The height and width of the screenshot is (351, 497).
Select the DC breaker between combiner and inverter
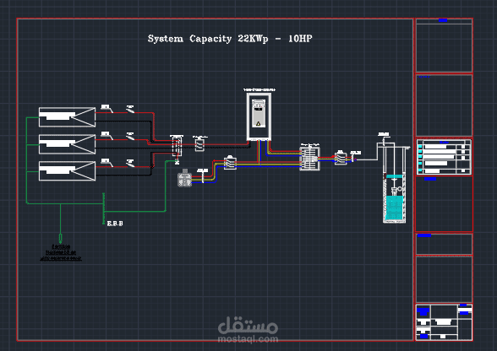199,144
